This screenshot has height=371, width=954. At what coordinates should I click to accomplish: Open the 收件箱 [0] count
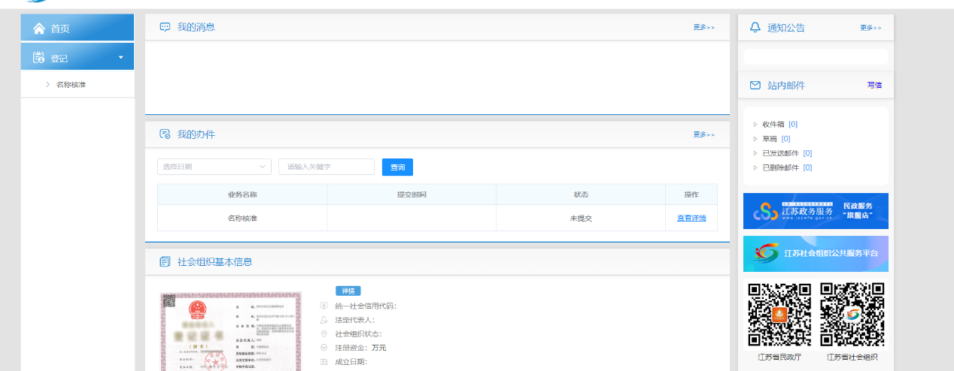click(793, 125)
